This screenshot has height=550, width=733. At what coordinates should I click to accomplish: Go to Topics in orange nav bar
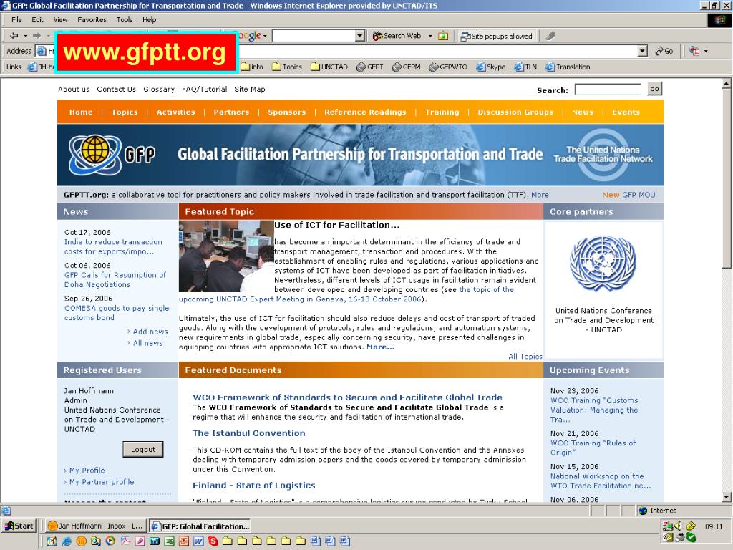point(125,112)
